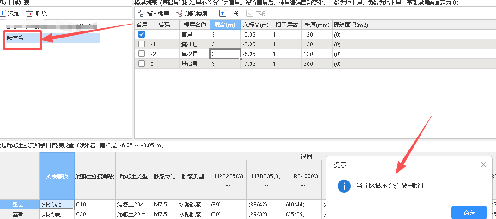Click the 混凝土类型 column header
The height and width of the screenshot is (219, 496).
click(x=134, y=176)
